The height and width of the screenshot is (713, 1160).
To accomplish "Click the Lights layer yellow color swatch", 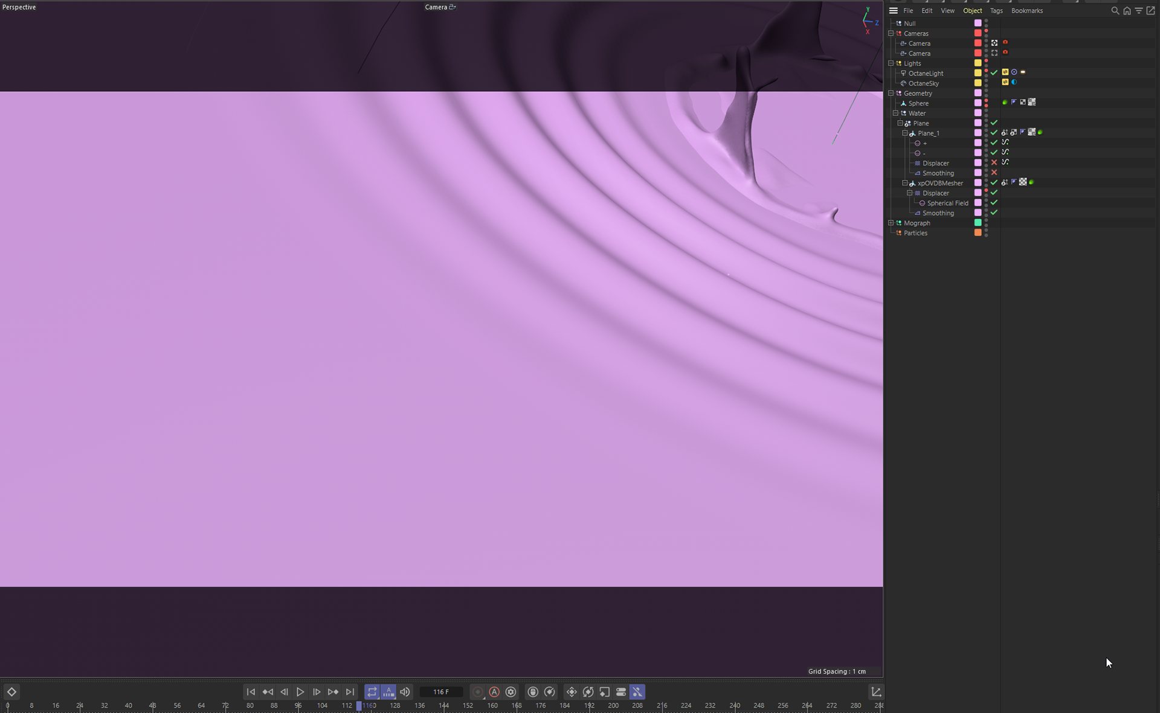I will (x=978, y=63).
